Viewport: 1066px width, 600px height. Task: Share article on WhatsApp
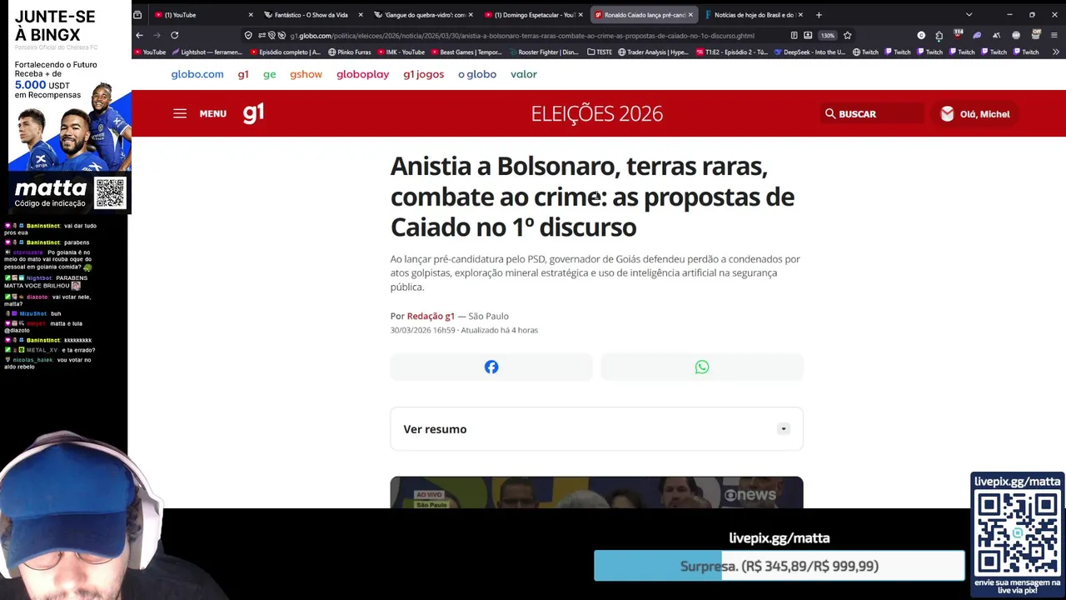click(702, 367)
